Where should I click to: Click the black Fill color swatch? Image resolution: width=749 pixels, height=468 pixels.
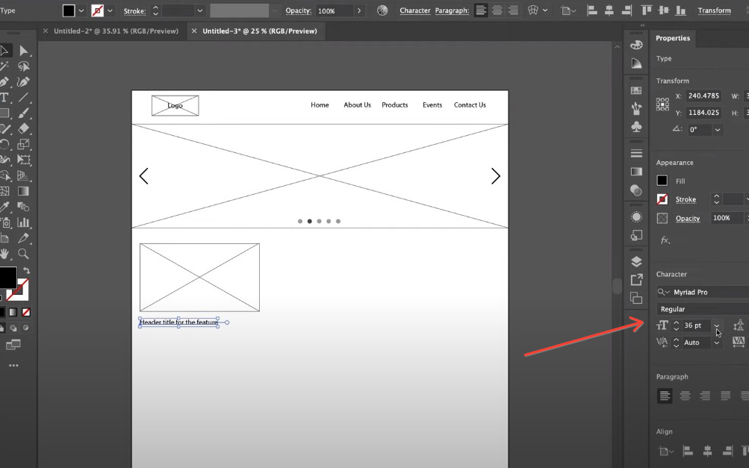point(663,181)
